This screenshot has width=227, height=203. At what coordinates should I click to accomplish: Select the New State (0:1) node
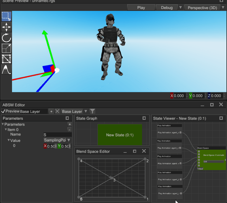click(120, 135)
